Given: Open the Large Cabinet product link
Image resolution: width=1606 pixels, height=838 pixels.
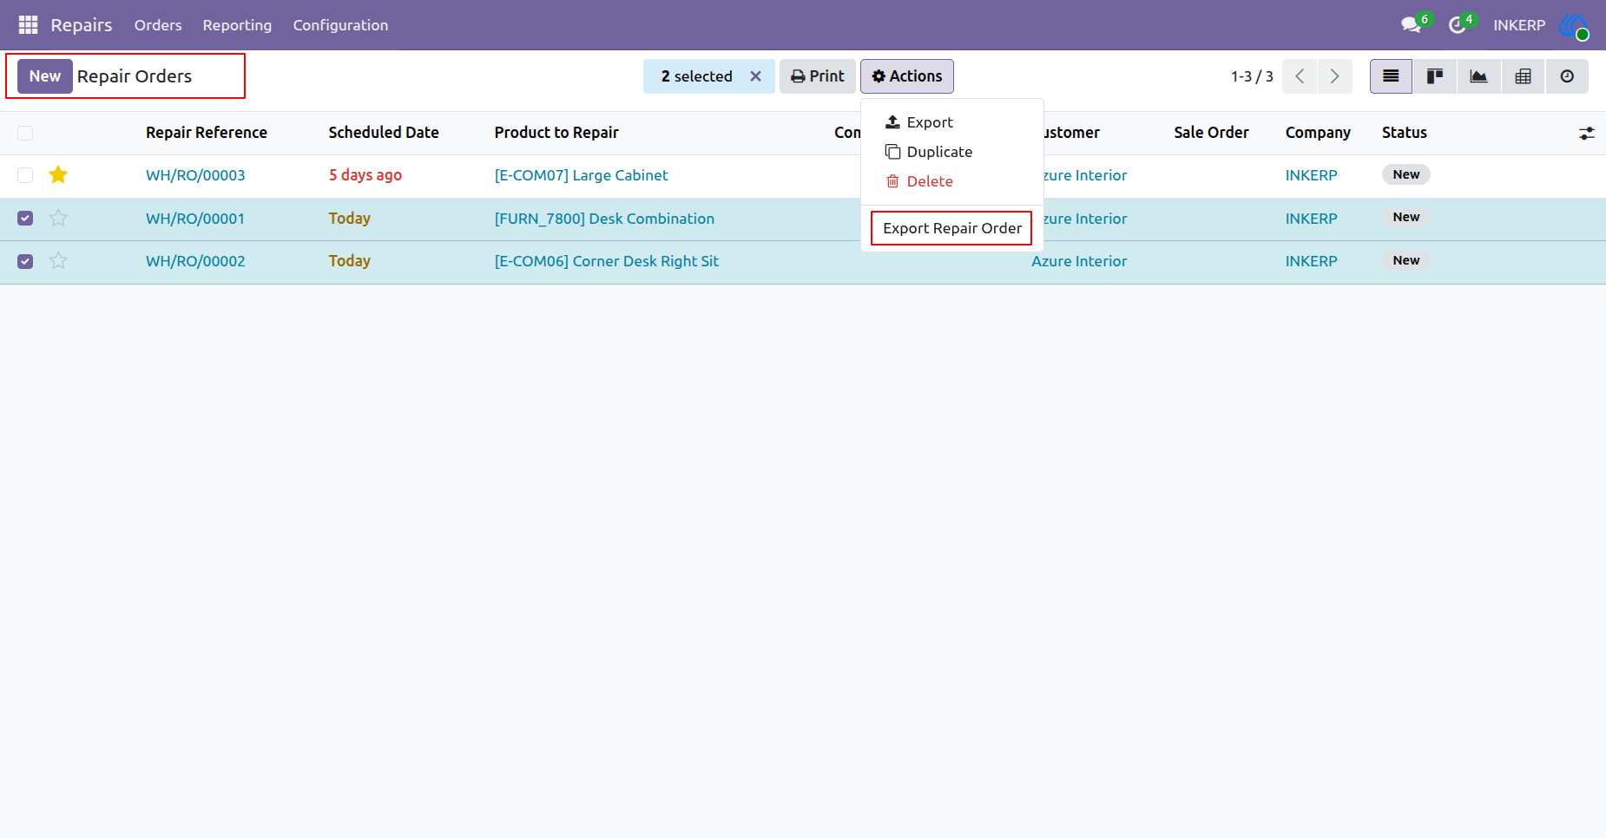Looking at the screenshot, I should point(581,175).
